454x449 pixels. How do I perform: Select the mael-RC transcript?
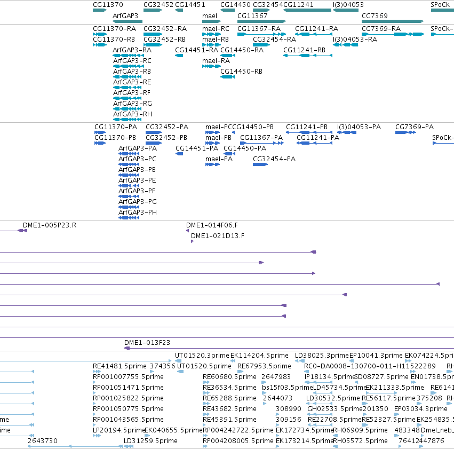click(x=211, y=34)
